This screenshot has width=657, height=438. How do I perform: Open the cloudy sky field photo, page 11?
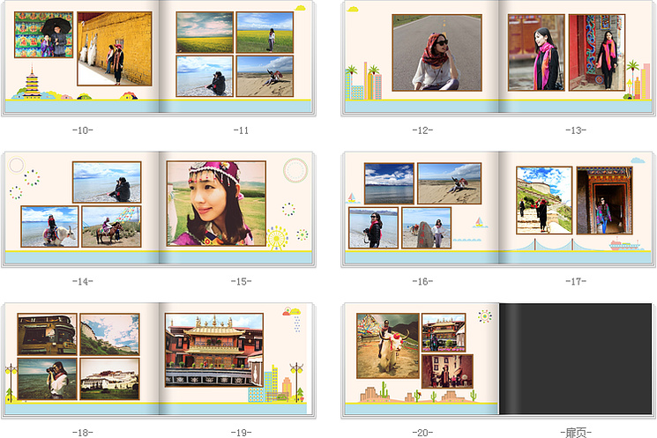coord(205,33)
